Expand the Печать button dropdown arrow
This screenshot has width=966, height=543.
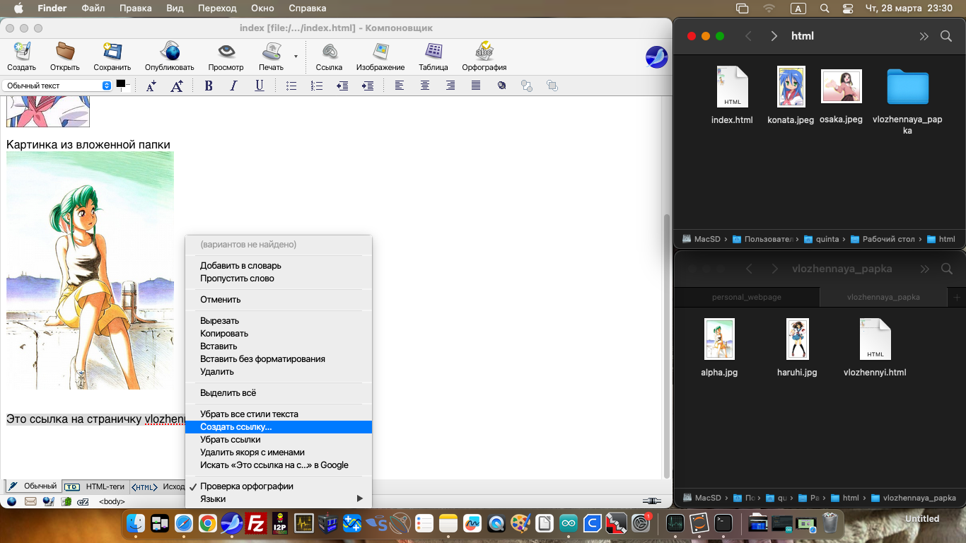296,56
